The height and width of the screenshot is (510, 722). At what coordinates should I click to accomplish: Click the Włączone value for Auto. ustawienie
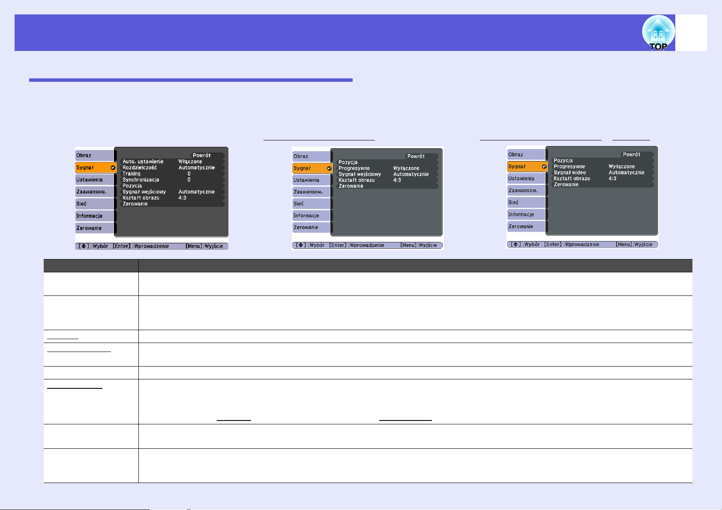point(190,161)
